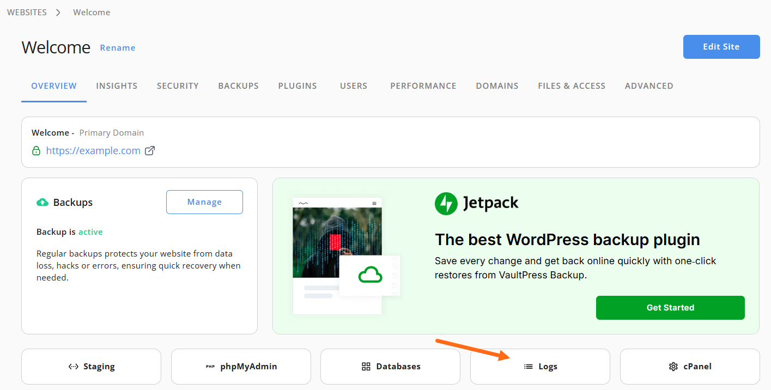Go to the FILES & ACCESS tab
This screenshot has height=390, width=771.
point(572,86)
